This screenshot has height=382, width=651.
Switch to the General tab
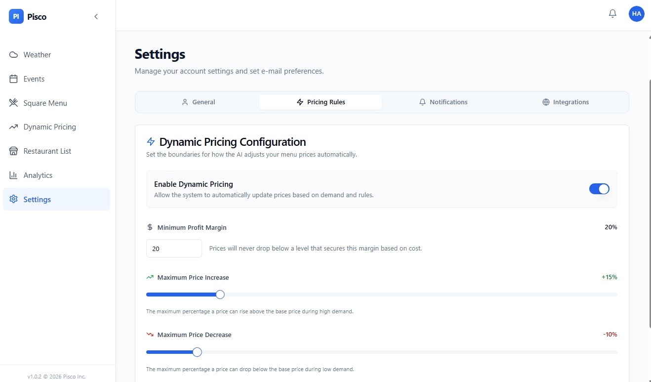(x=198, y=102)
